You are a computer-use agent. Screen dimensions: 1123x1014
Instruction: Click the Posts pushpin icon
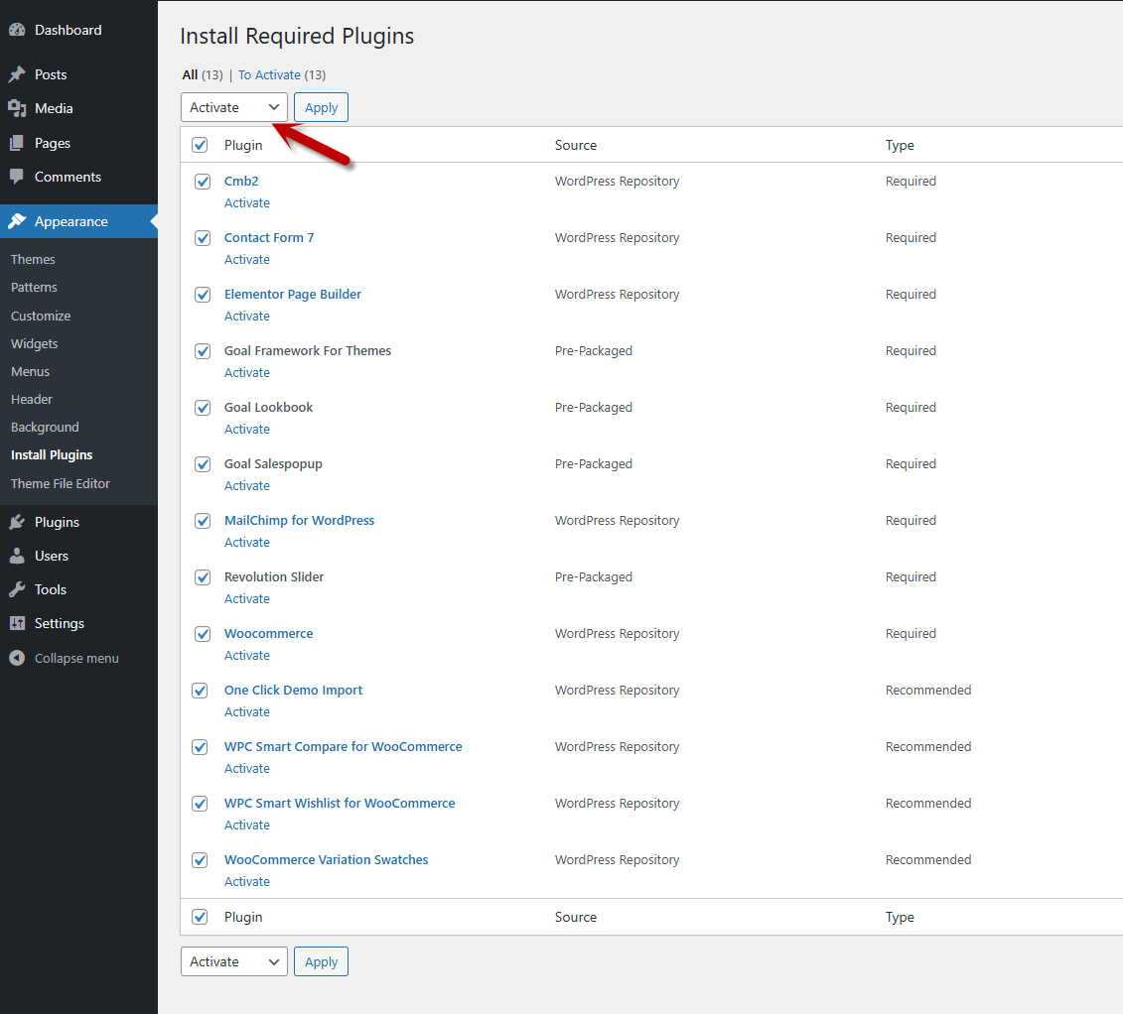click(17, 74)
